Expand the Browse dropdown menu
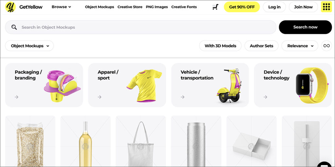The width and height of the screenshot is (335, 167). tap(61, 7)
